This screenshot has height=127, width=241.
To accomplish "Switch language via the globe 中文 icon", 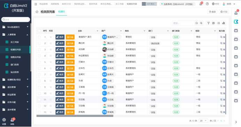I will pos(215,4).
